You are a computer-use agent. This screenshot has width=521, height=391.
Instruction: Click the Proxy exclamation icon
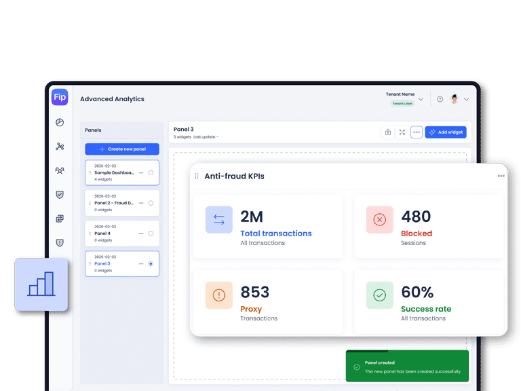tap(219, 295)
